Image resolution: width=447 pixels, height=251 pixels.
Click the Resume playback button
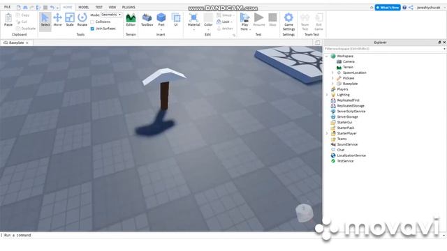tap(259, 20)
